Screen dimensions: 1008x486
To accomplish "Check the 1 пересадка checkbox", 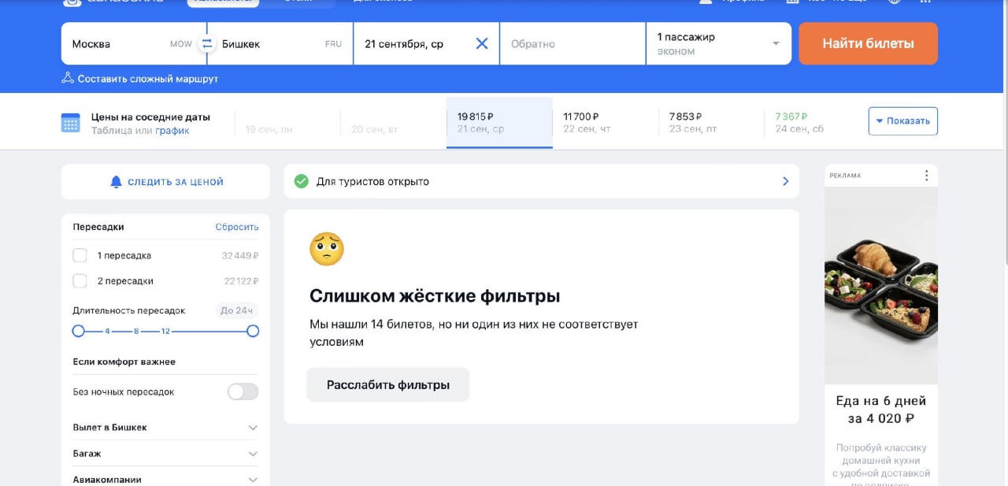I will (x=80, y=255).
